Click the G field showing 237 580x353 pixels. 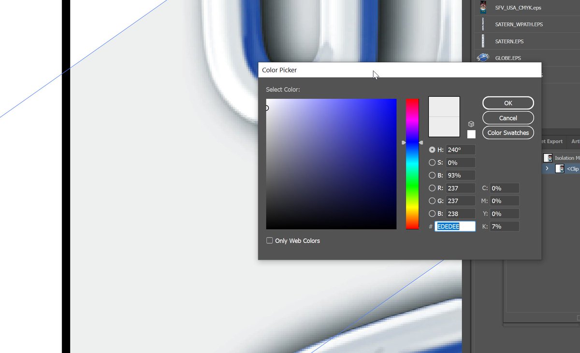(460, 201)
